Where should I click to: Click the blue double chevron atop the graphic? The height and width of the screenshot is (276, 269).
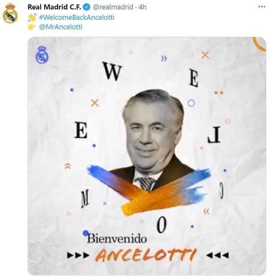tap(164, 58)
